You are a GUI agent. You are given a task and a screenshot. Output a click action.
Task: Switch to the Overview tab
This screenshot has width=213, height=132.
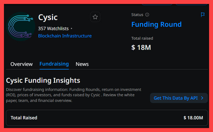coord(21,64)
